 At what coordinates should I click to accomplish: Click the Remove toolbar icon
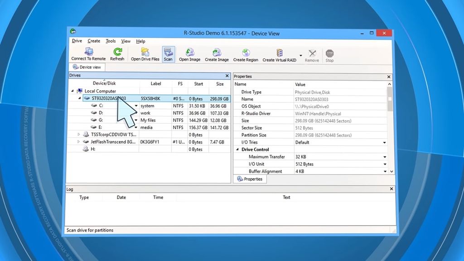point(312,54)
